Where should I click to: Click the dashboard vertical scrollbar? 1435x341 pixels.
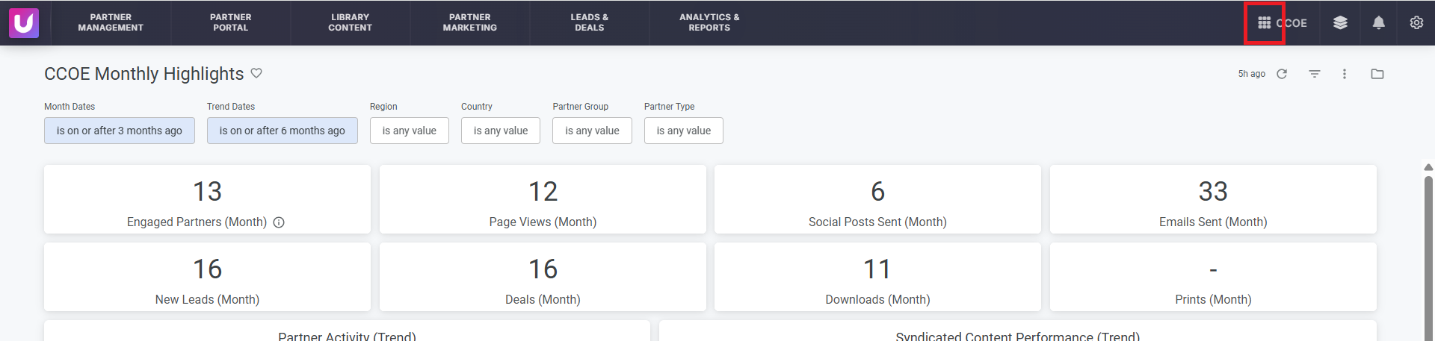(x=1428, y=257)
